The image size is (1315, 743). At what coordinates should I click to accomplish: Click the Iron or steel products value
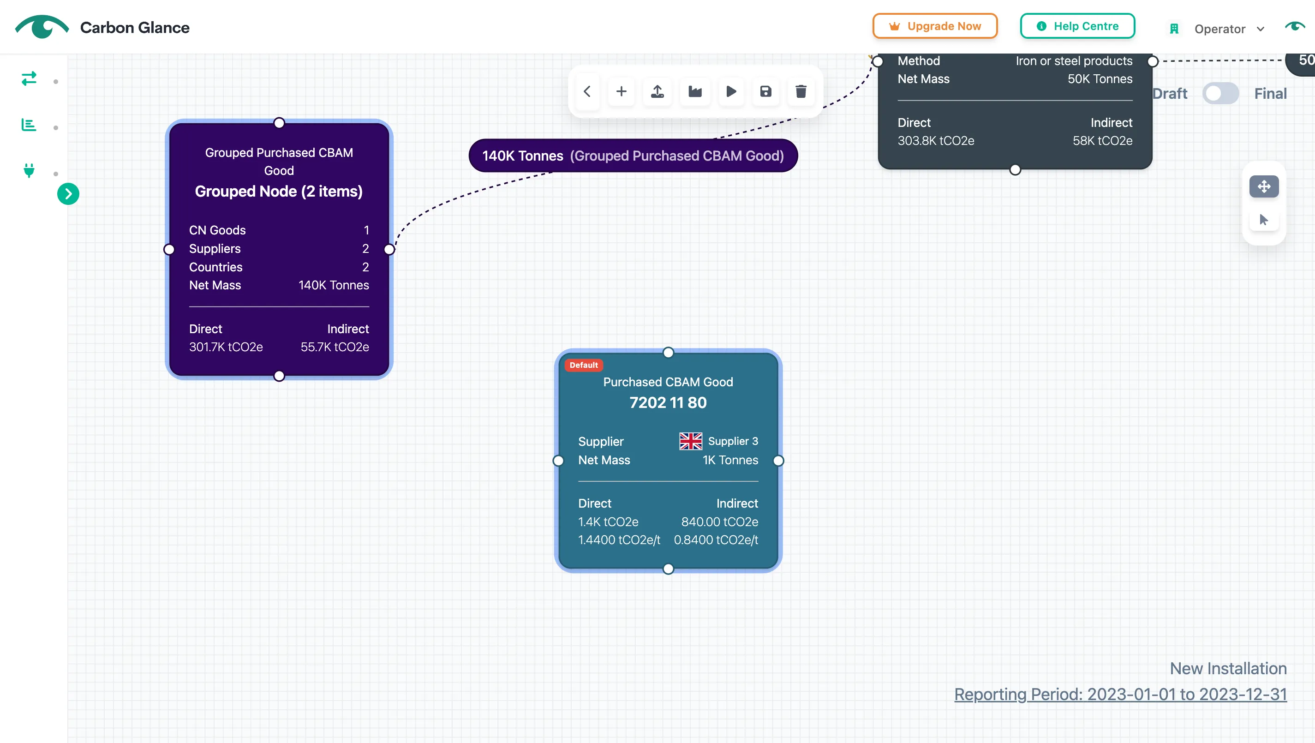click(x=1074, y=61)
